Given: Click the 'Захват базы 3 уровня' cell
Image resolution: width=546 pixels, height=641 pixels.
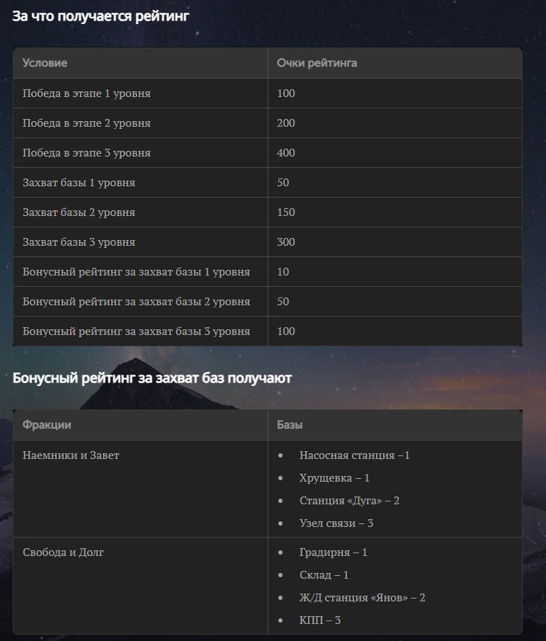Looking at the screenshot, I should tap(141, 242).
